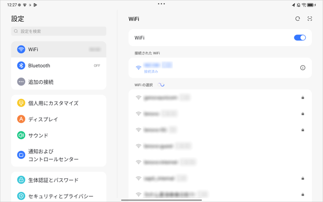The width and height of the screenshot is (323, 202).
Task: Open 個人用にカスタマイズ settings
Action: click(59, 103)
